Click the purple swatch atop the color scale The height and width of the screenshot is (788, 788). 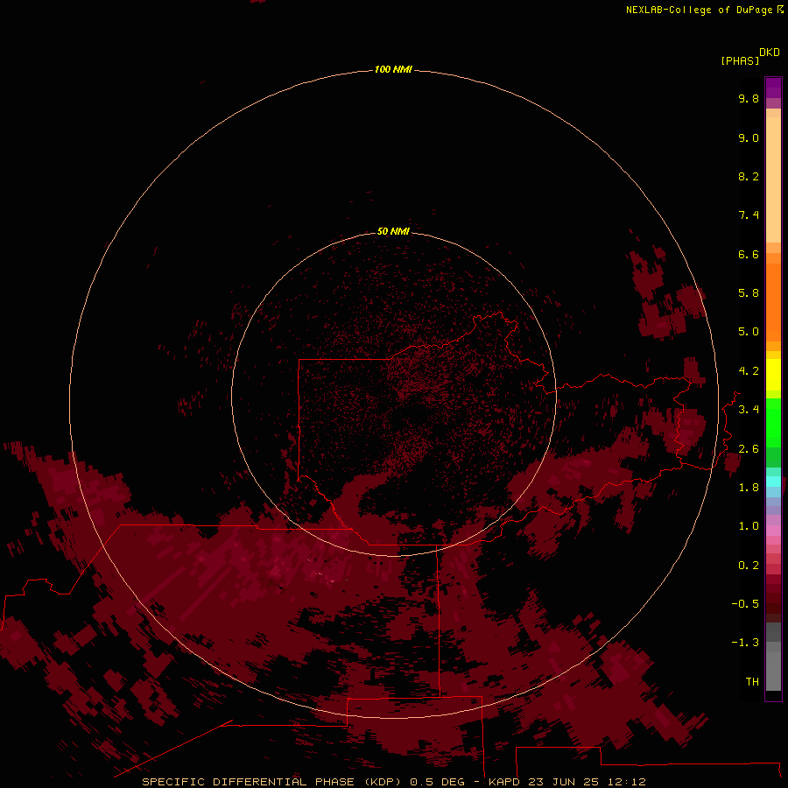[773, 88]
